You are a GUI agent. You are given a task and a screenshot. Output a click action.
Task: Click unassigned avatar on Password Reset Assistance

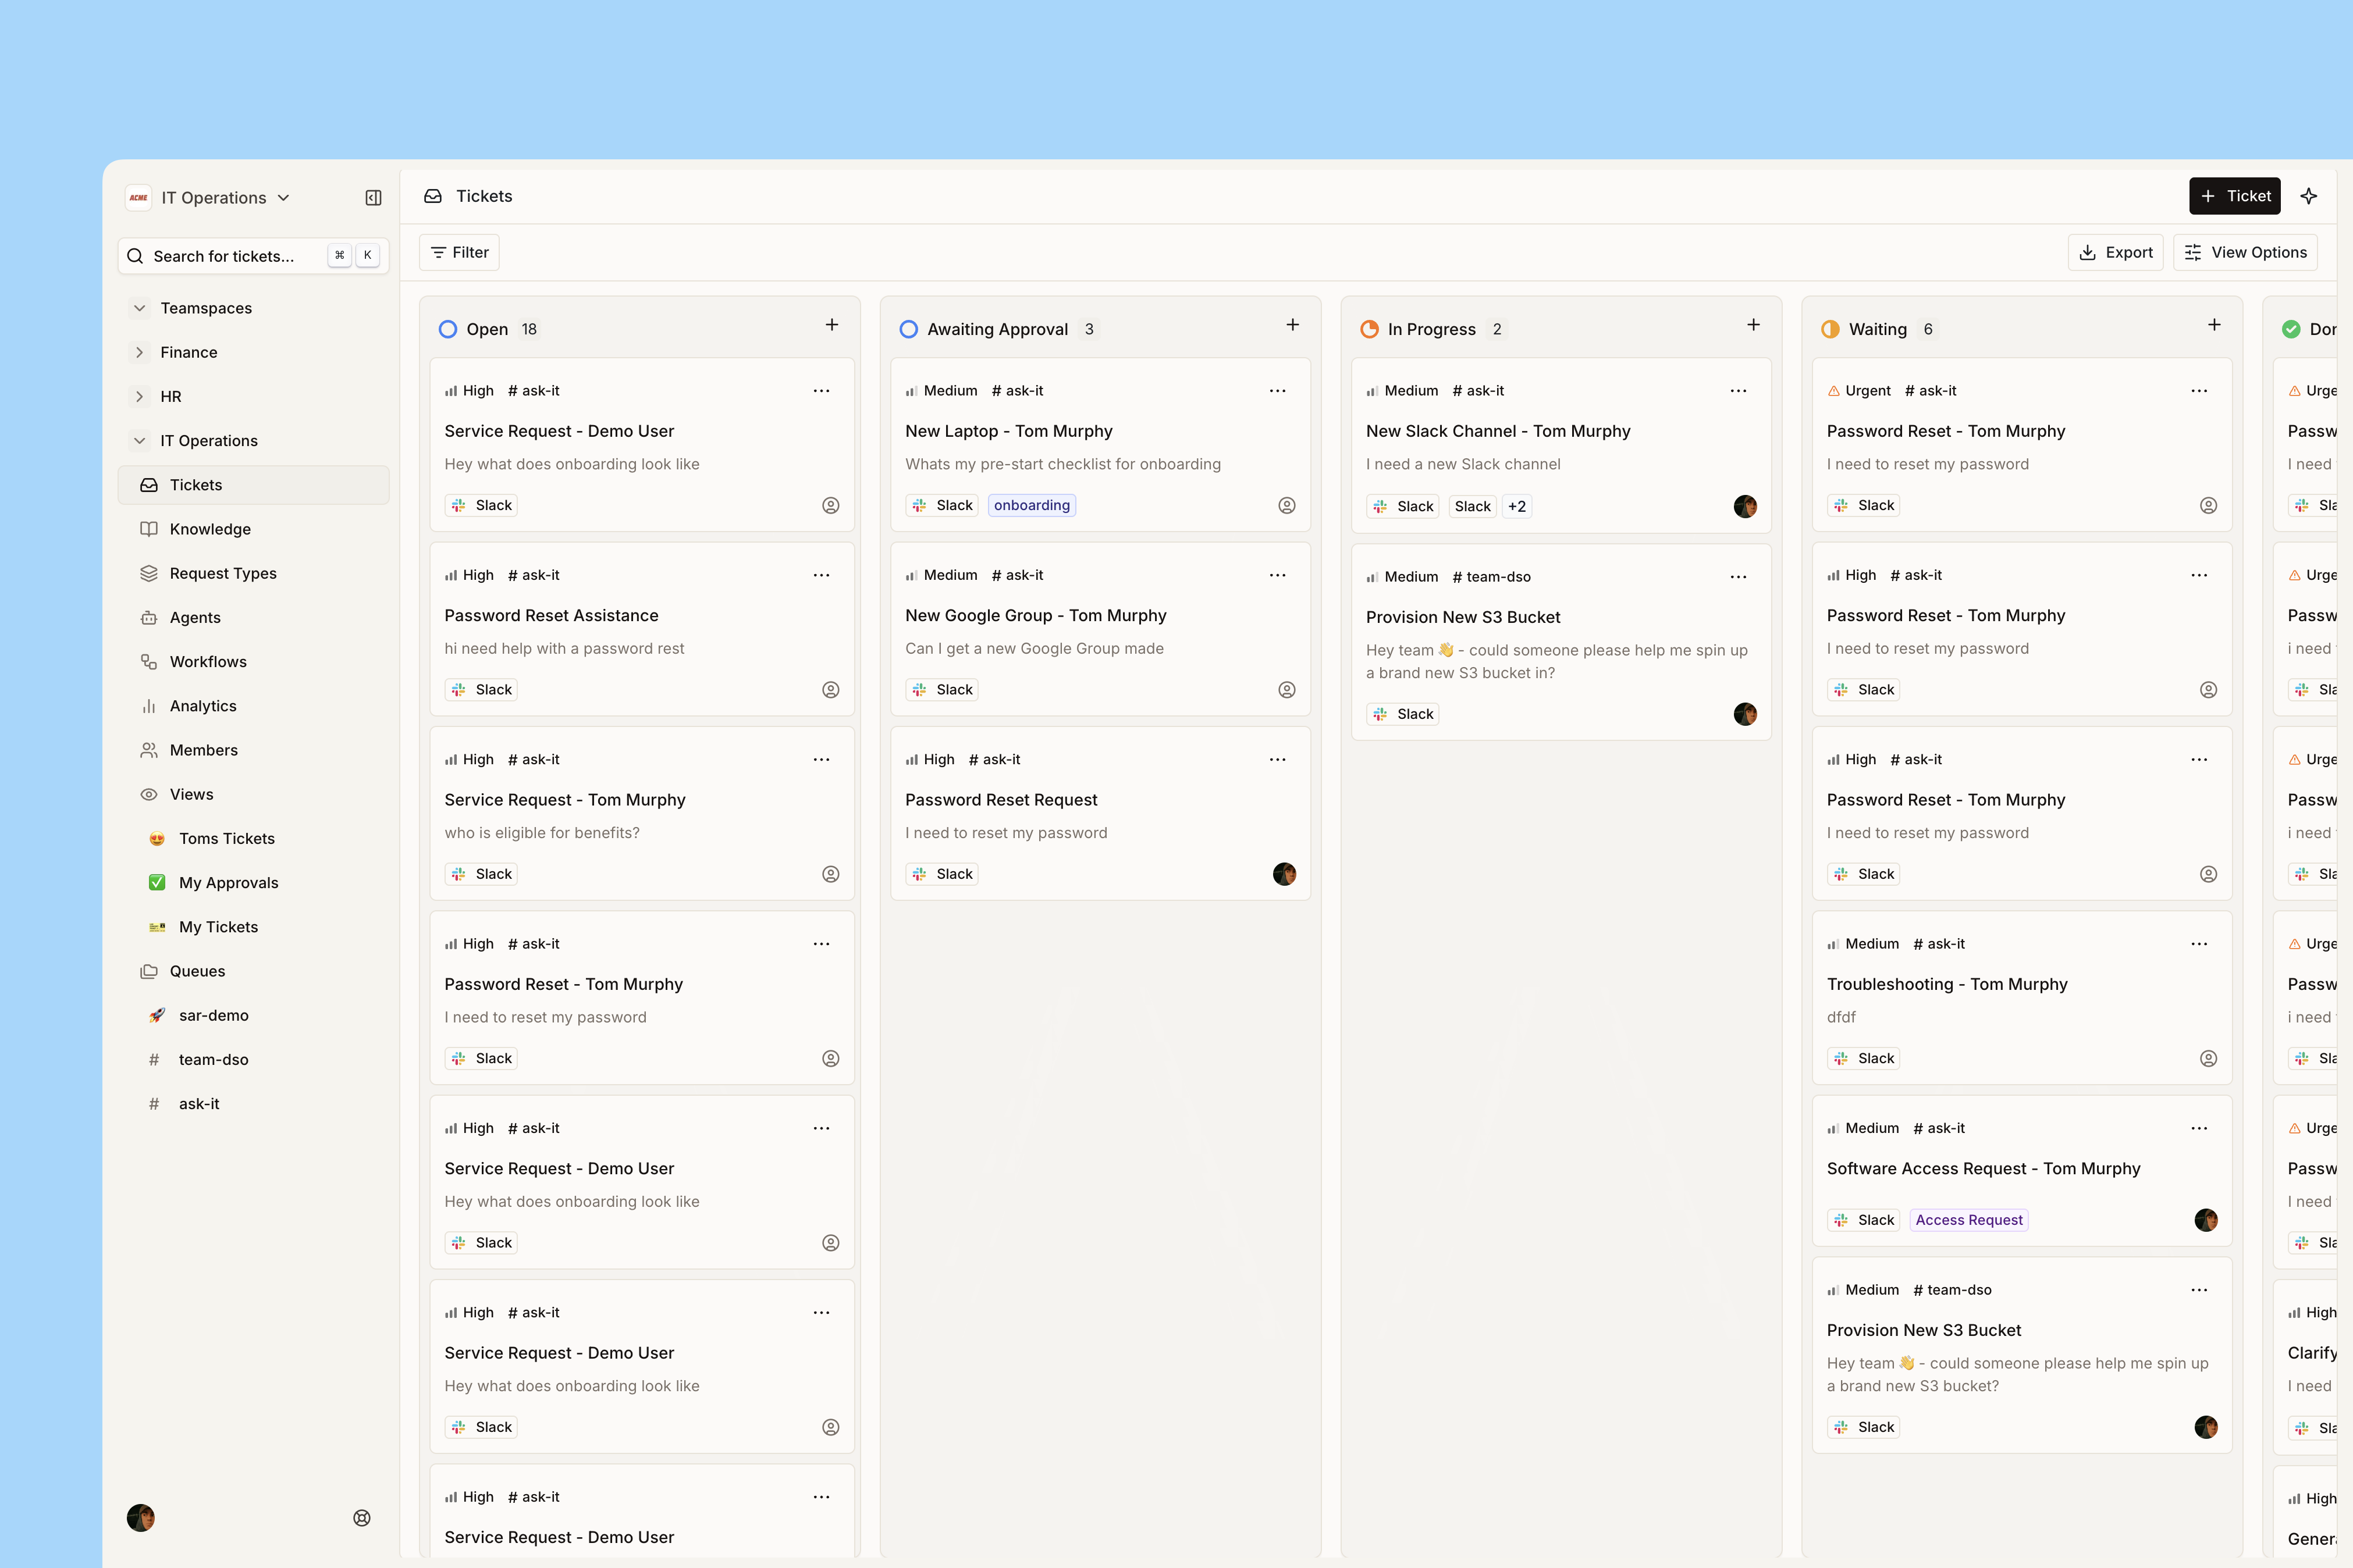click(830, 690)
